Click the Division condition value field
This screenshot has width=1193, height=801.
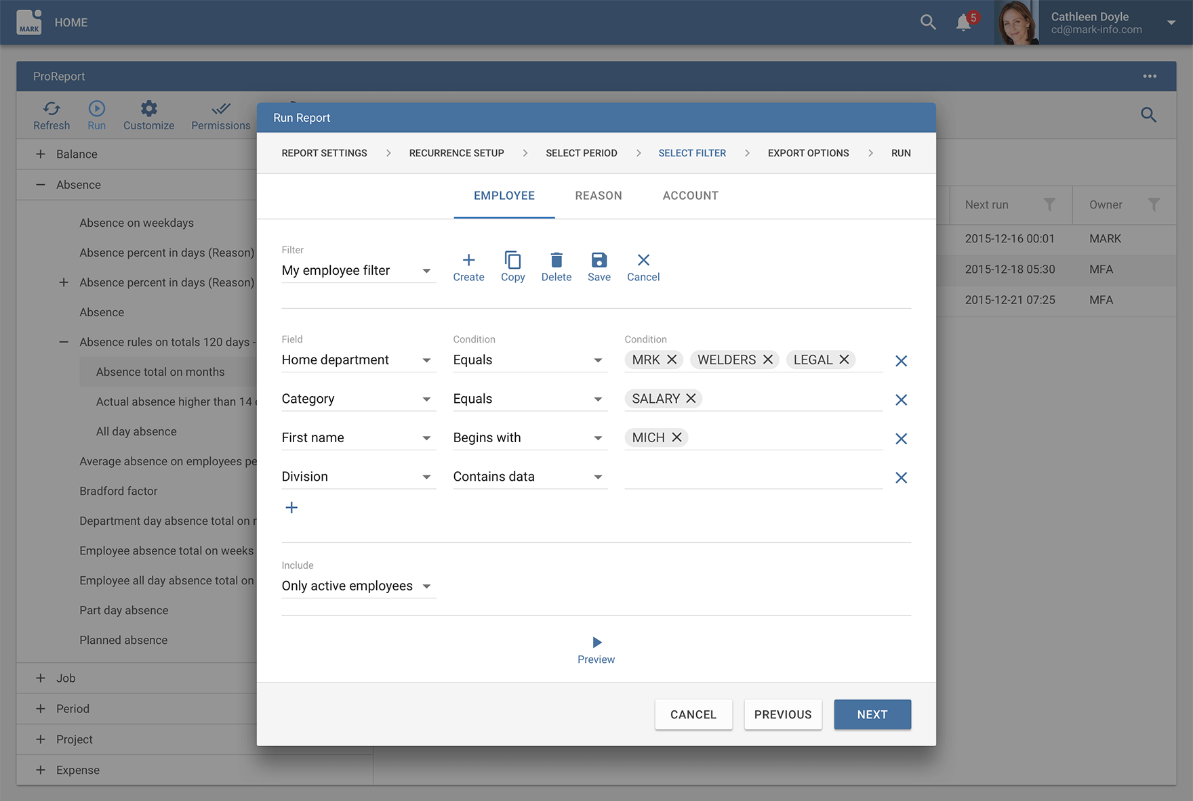(753, 477)
